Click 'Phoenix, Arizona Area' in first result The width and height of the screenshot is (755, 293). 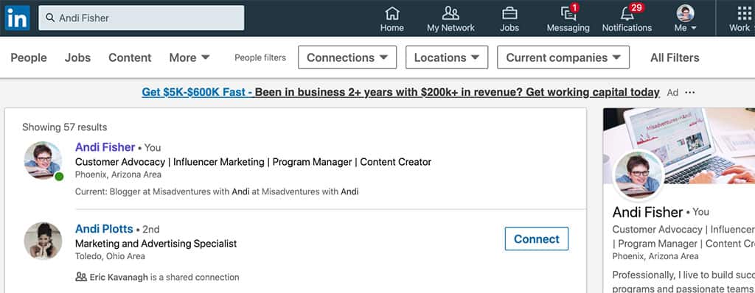(x=118, y=174)
